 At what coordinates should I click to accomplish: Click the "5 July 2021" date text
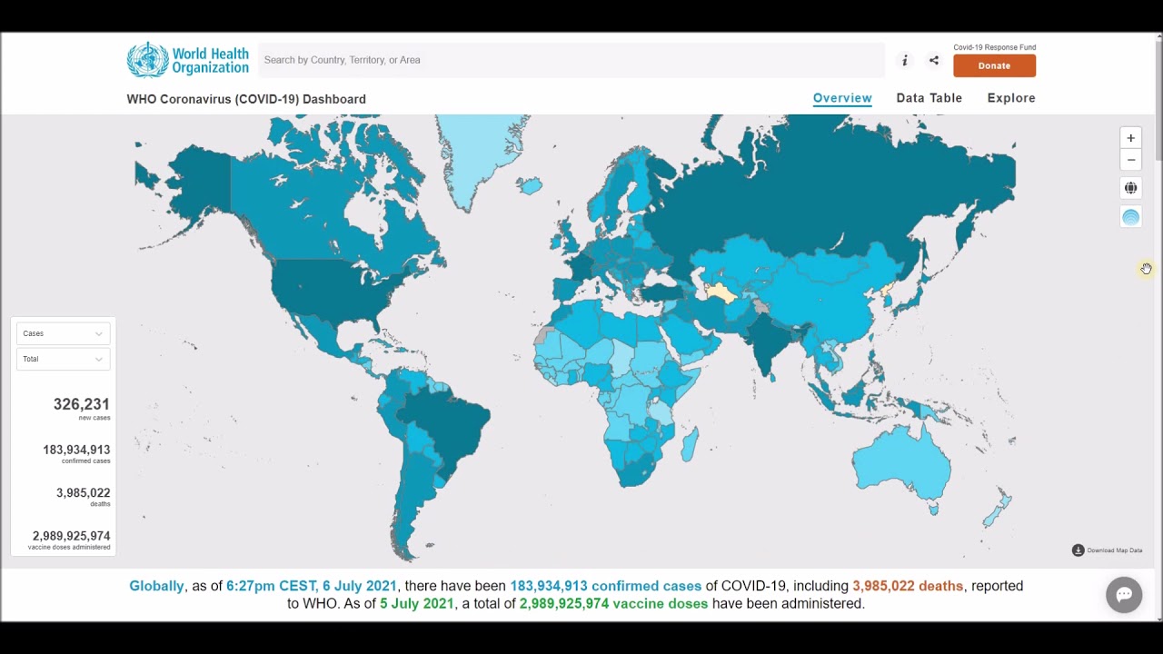coord(416,603)
